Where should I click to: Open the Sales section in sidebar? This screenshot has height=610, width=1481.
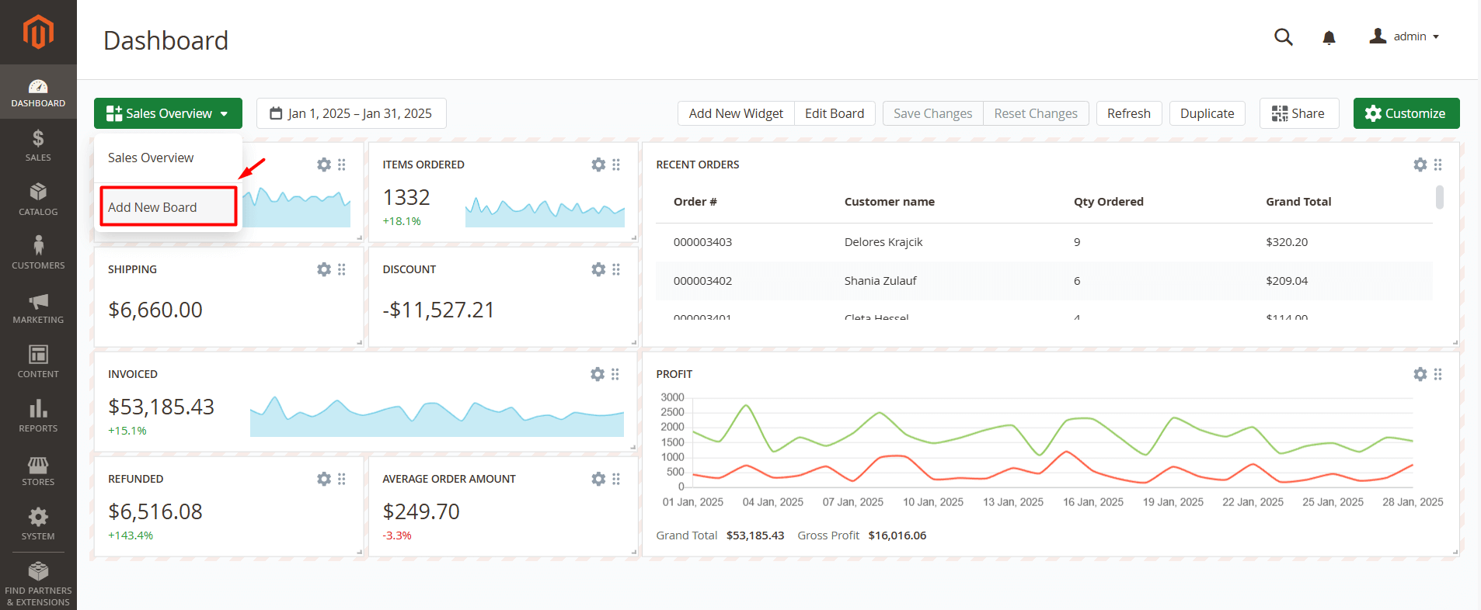(x=38, y=145)
